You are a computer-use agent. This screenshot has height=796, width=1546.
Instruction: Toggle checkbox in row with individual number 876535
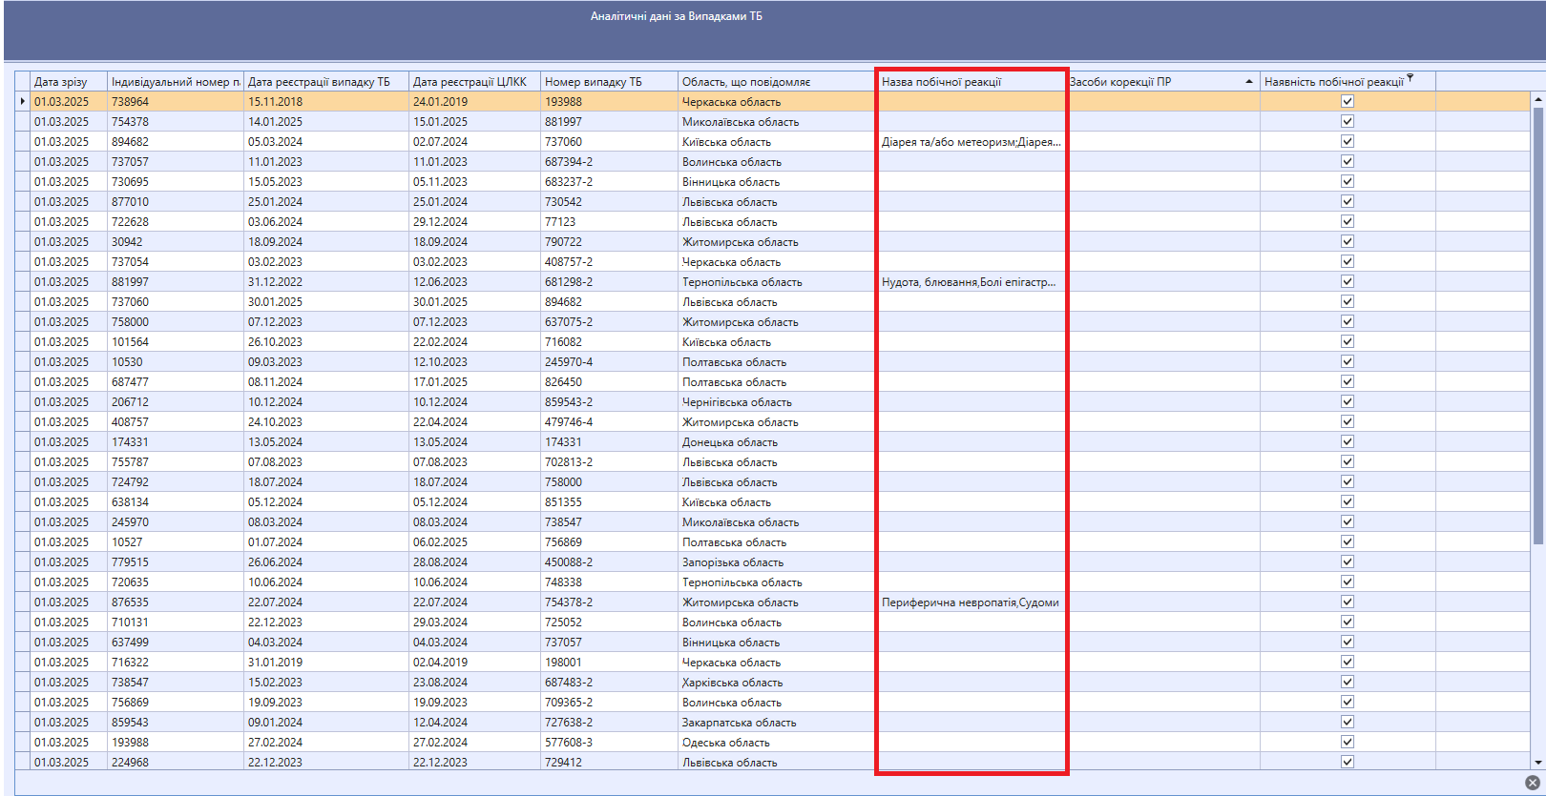tap(1348, 602)
